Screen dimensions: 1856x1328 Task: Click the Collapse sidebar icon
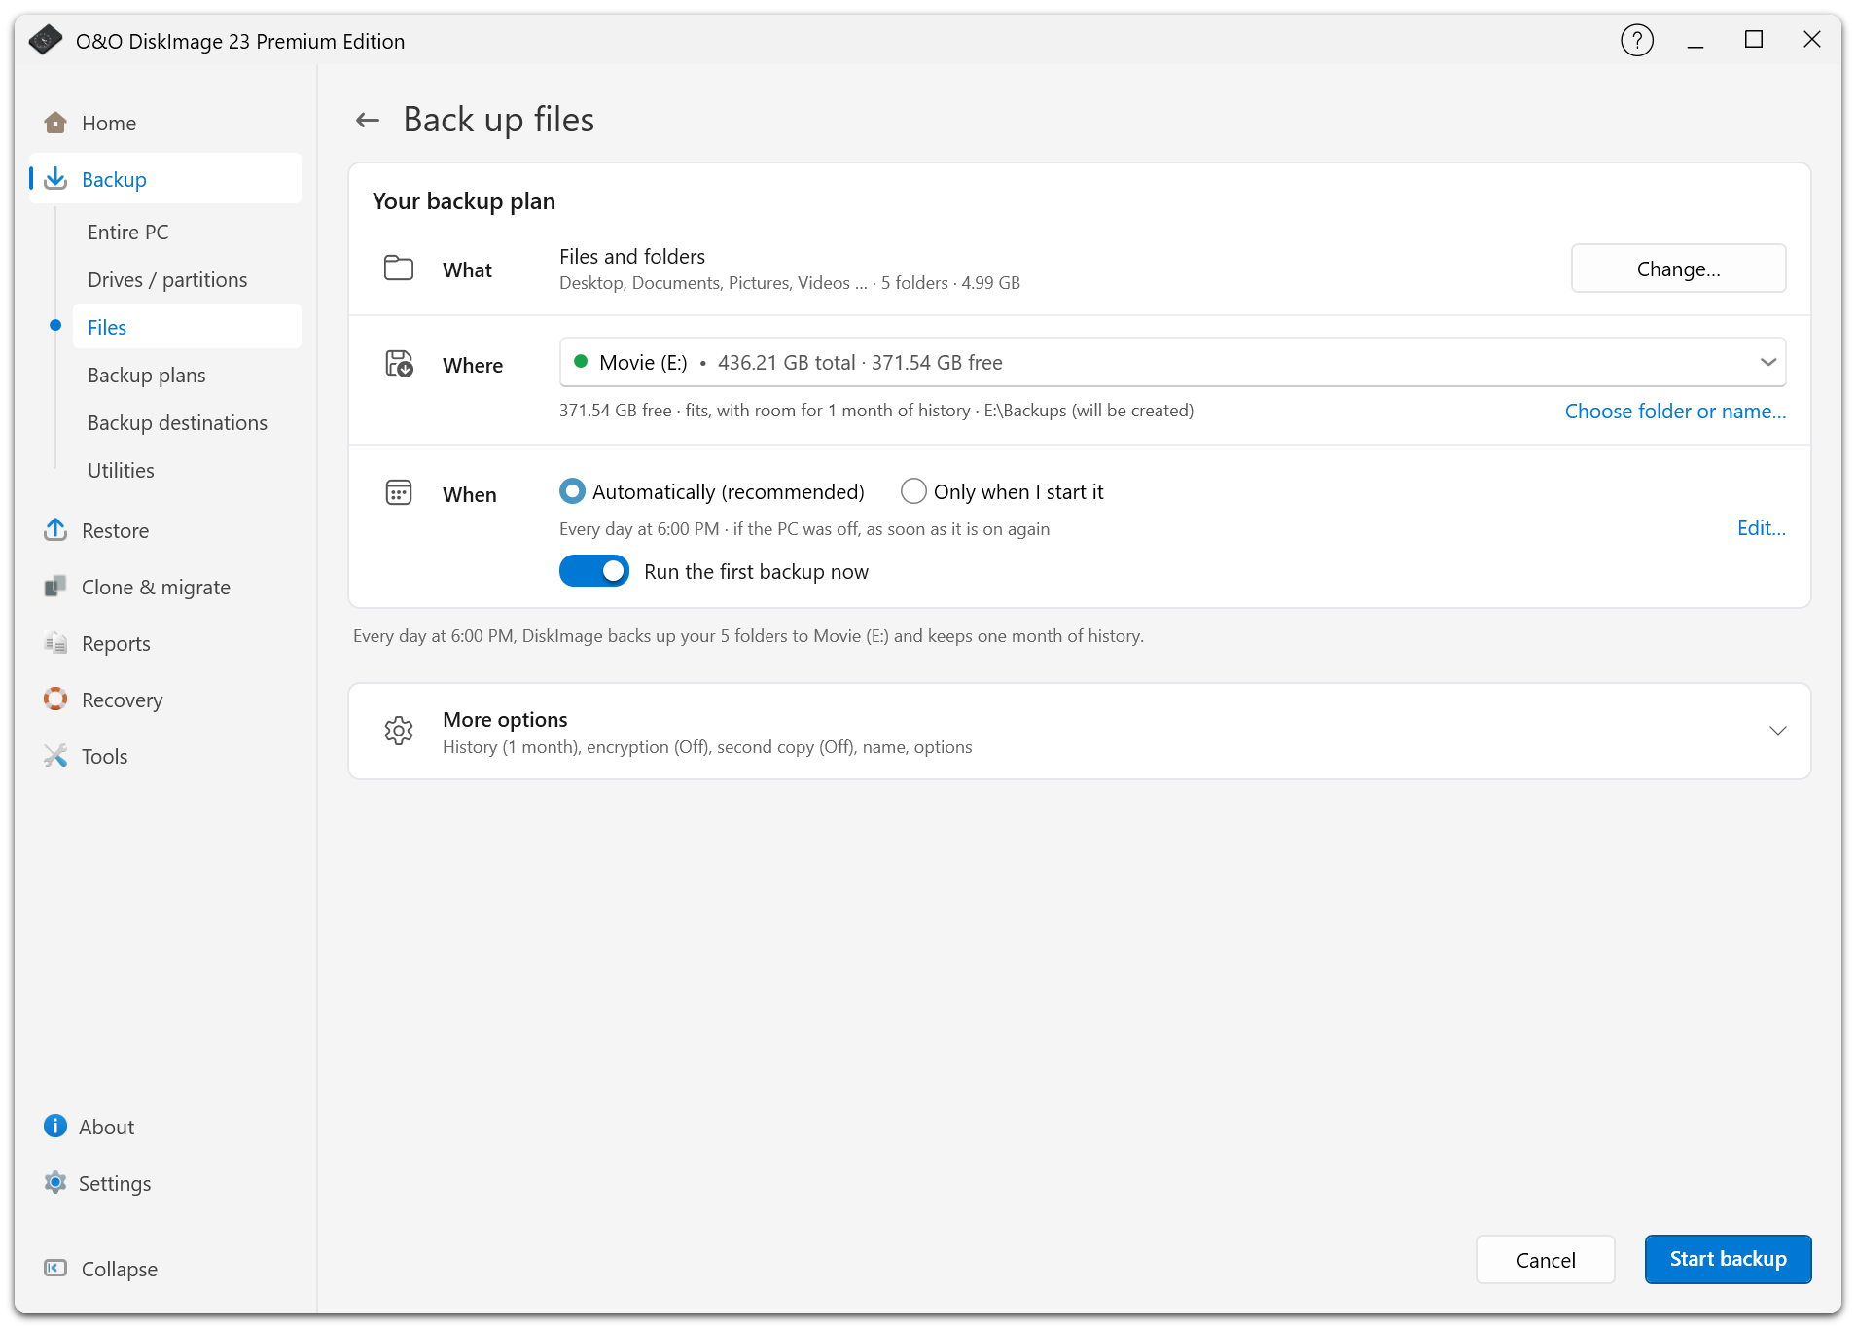(x=55, y=1269)
